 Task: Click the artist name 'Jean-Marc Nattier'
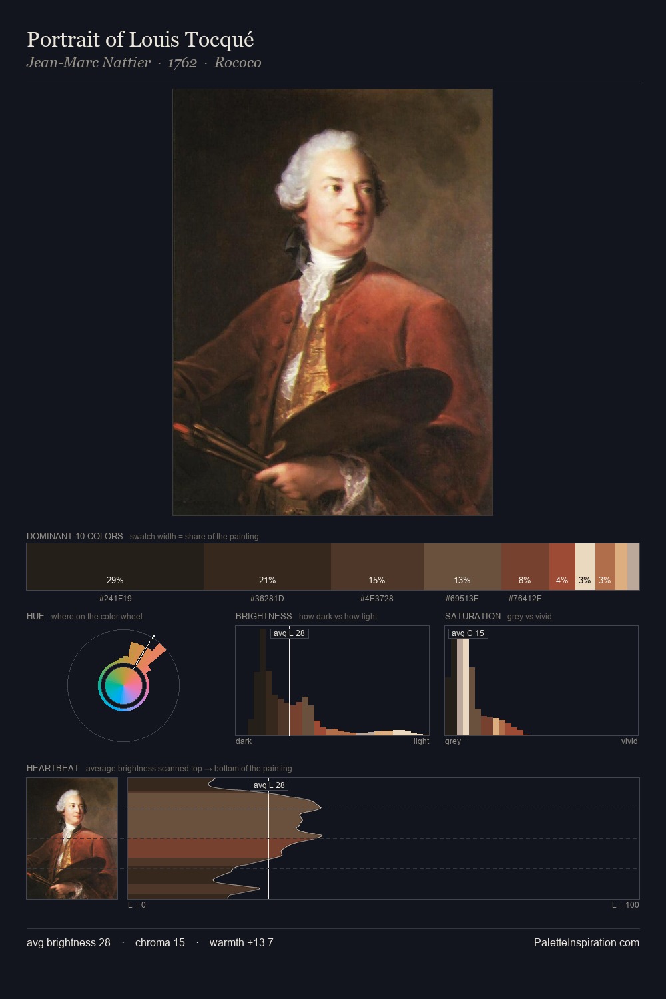click(x=89, y=63)
